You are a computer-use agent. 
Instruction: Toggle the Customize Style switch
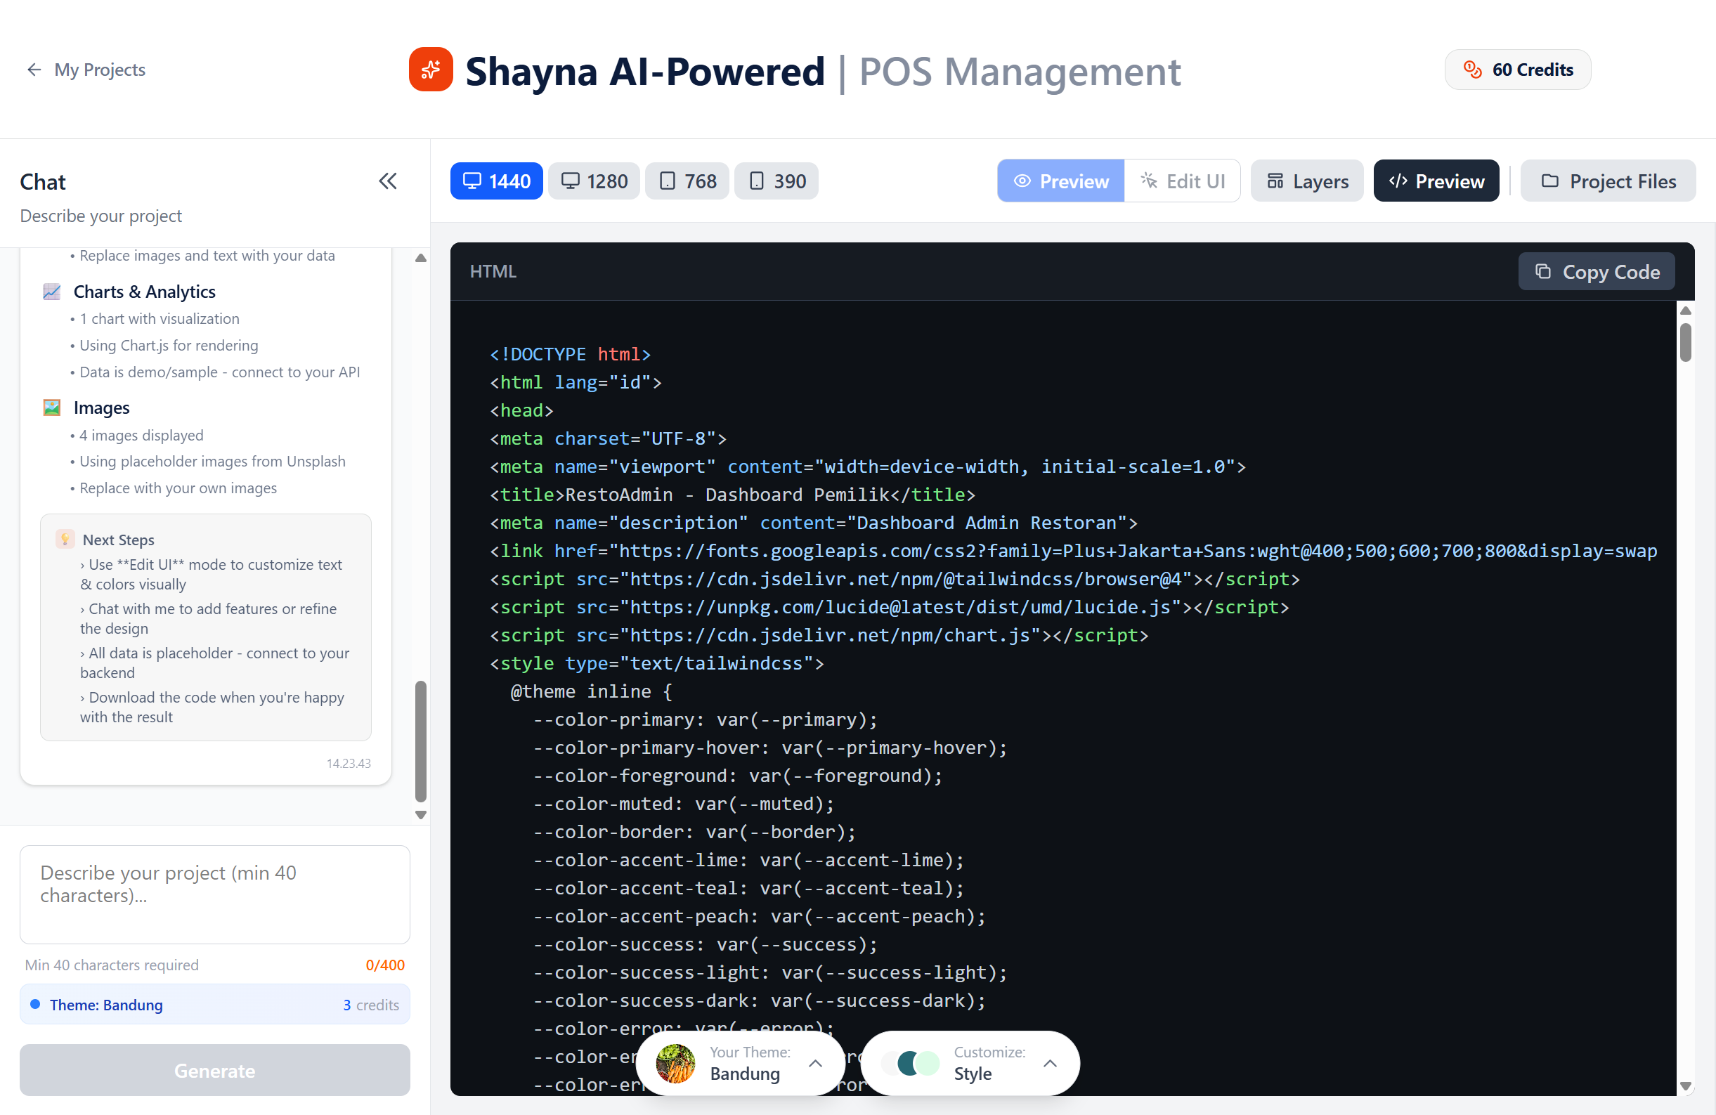[x=910, y=1063]
